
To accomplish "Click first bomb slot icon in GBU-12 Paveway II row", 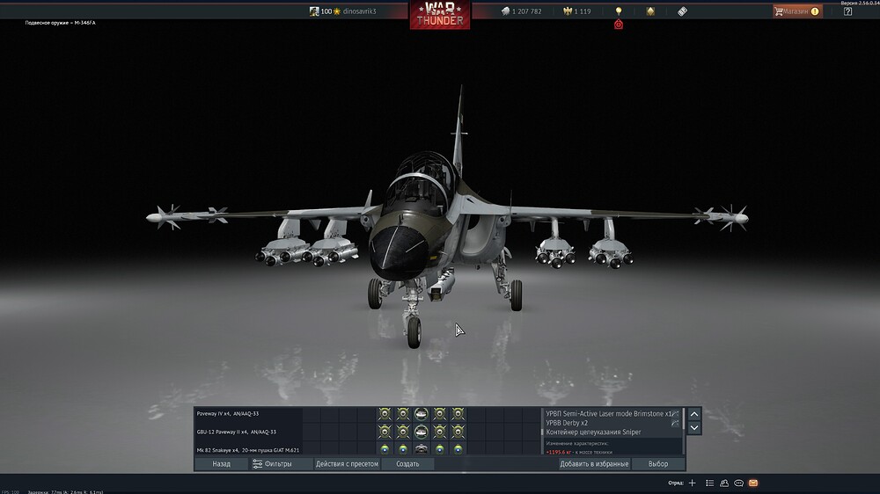I will [385, 432].
